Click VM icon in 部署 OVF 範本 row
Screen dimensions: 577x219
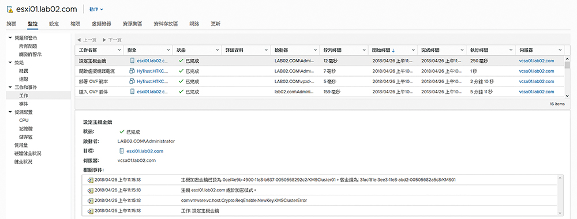point(132,81)
